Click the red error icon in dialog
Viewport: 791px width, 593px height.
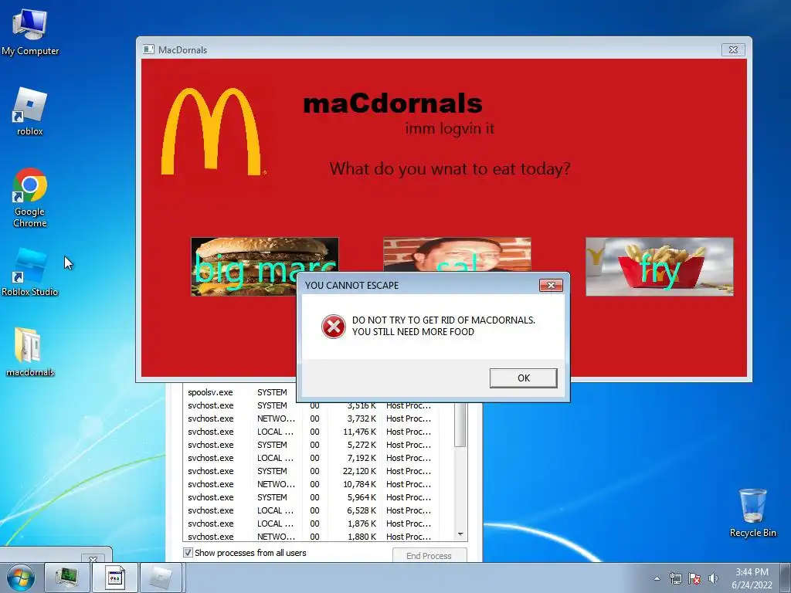click(334, 327)
